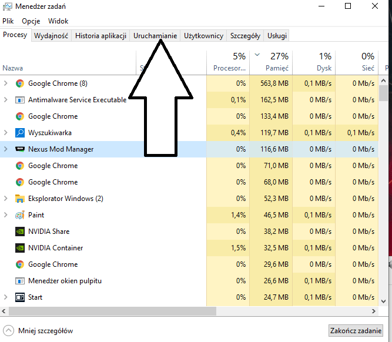The image size is (392, 342).
Task: Click the vertical scrollbar thumb
Action: 383,93
